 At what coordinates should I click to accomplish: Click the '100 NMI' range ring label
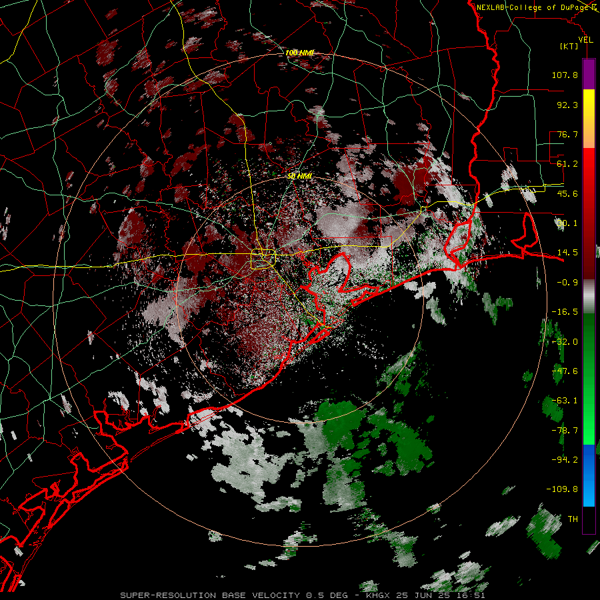[299, 53]
